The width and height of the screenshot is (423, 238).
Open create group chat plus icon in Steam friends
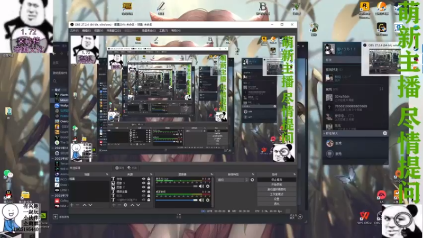pos(385,133)
